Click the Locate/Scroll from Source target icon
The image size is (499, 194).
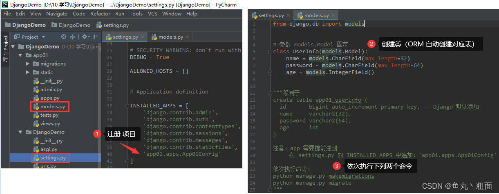64,37
